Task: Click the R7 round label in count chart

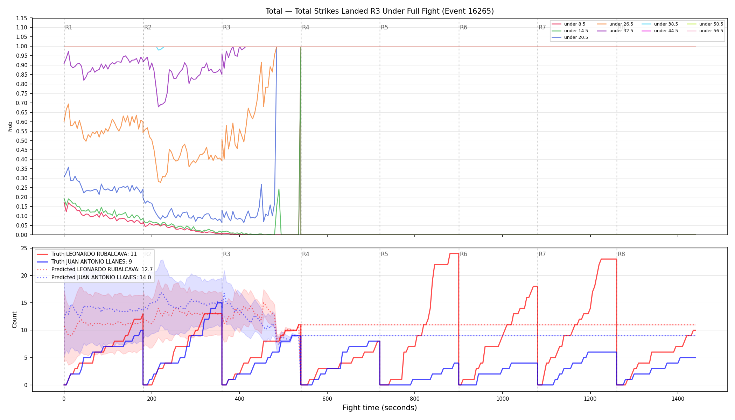Action: click(x=542, y=254)
